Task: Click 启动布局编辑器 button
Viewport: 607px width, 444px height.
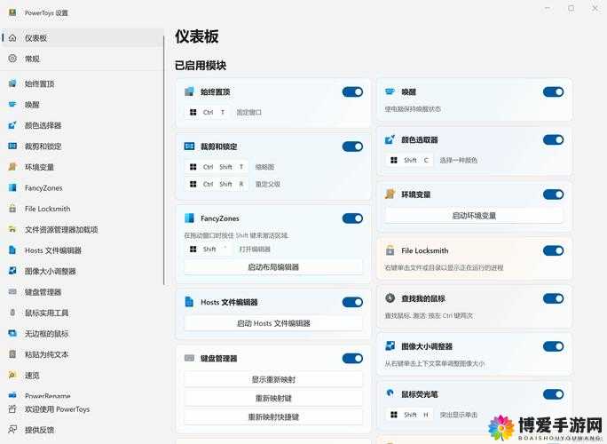Action: (x=273, y=267)
